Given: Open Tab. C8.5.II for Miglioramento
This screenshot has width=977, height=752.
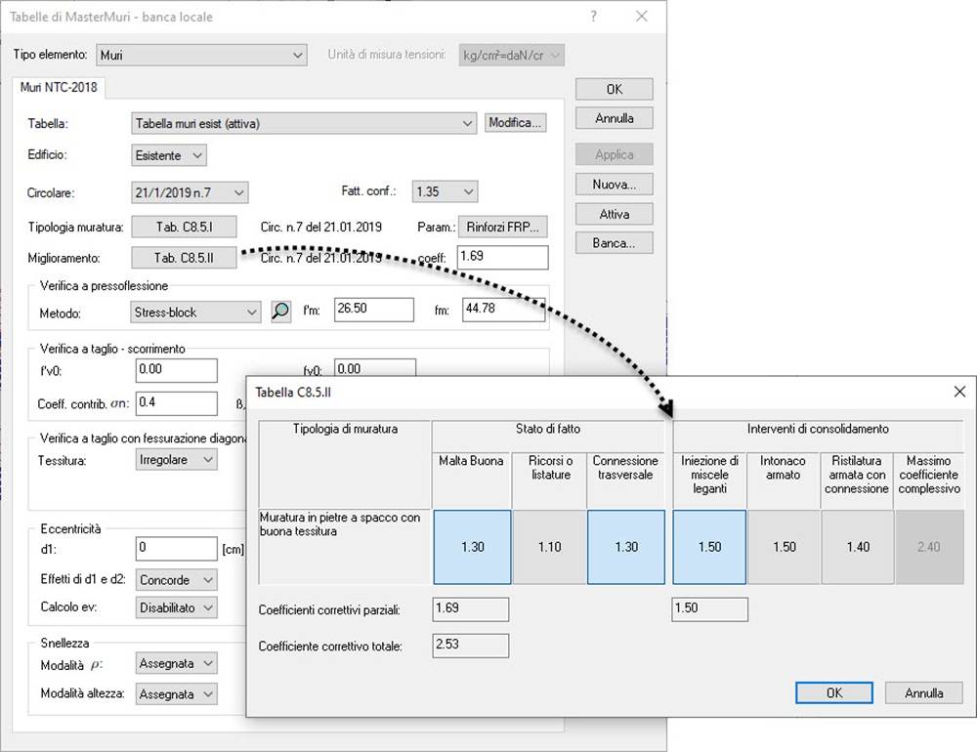Looking at the screenshot, I should pyautogui.click(x=184, y=257).
